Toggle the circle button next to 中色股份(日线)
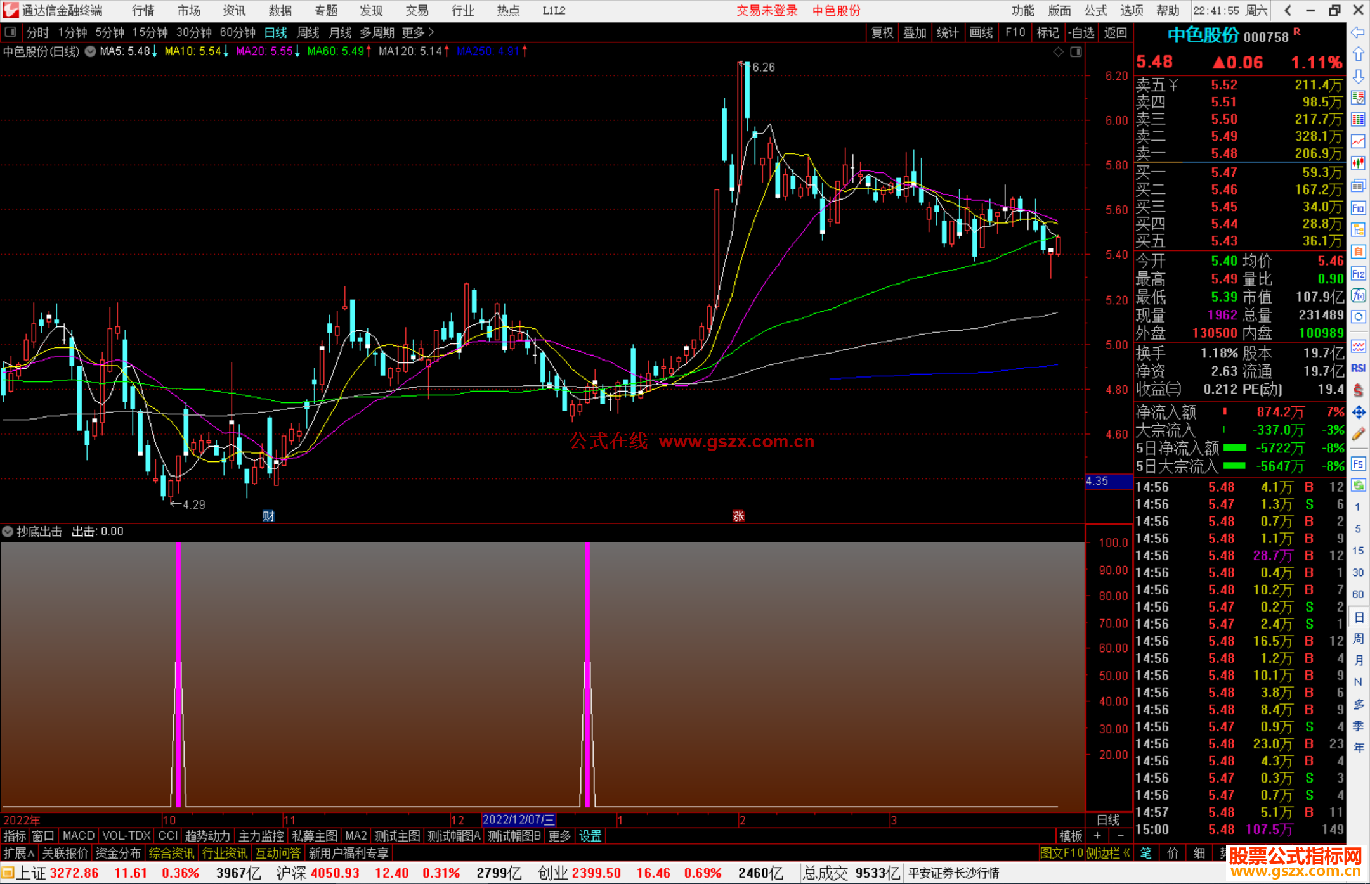Screen dimensions: 1370x884 [91, 51]
